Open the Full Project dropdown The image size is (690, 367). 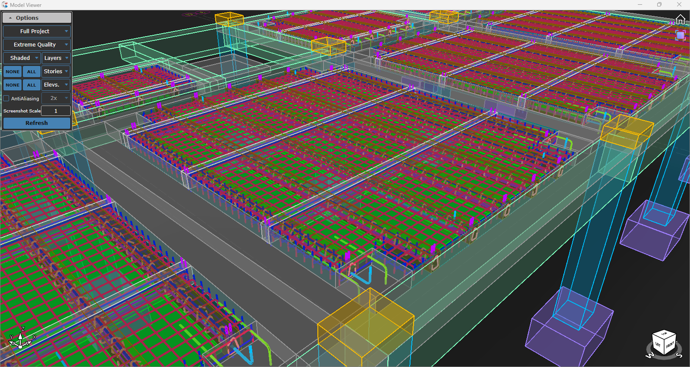point(37,31)
